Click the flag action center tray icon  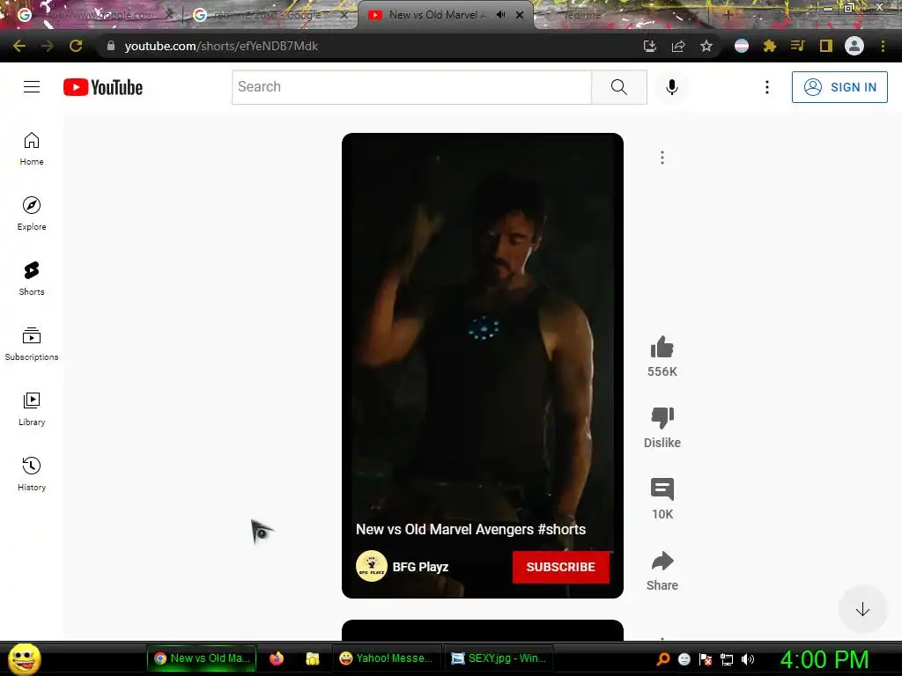[706, 658]
